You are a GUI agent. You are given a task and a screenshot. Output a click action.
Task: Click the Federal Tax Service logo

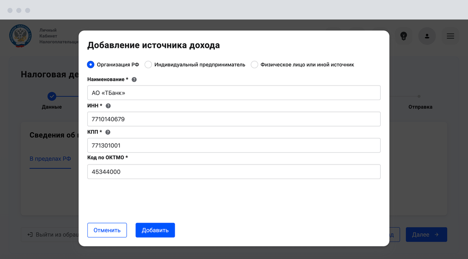click(20, 36)
